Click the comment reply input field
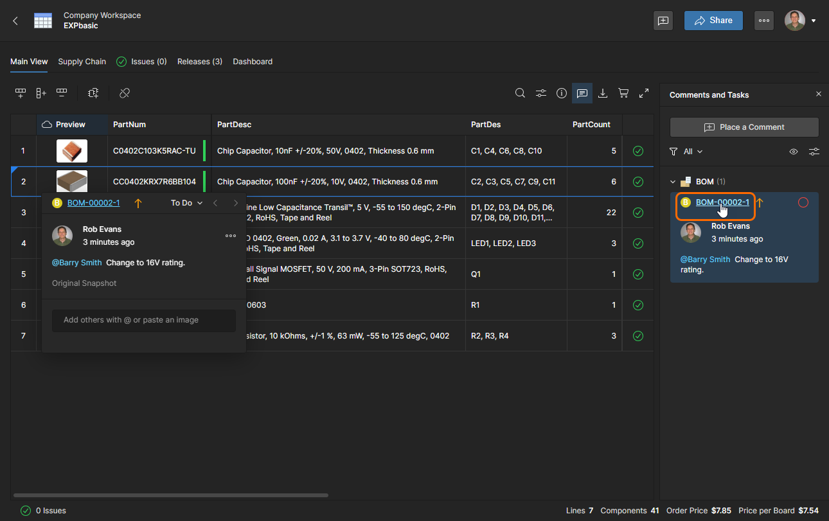Screen dimensions: 829x521 pyautogui.click(x=144, y=320)
